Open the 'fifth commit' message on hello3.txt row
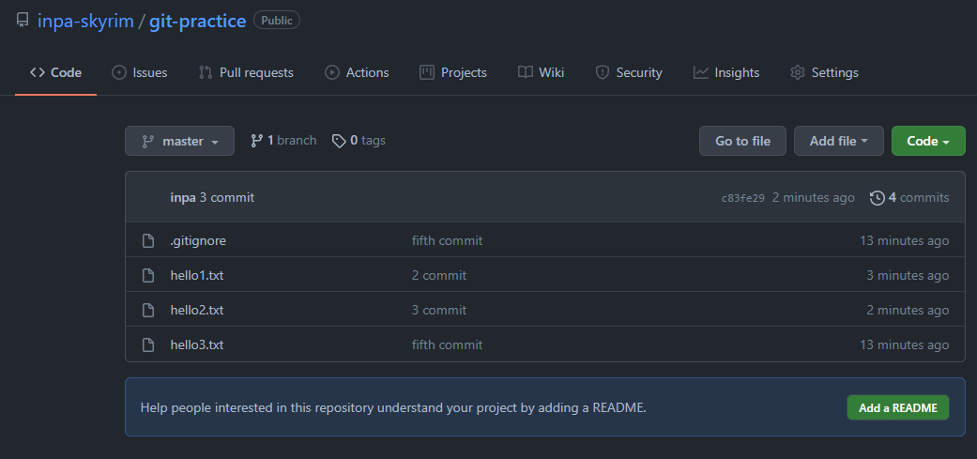The width and height of the screenshot is (977, 459). pos(447,345)
